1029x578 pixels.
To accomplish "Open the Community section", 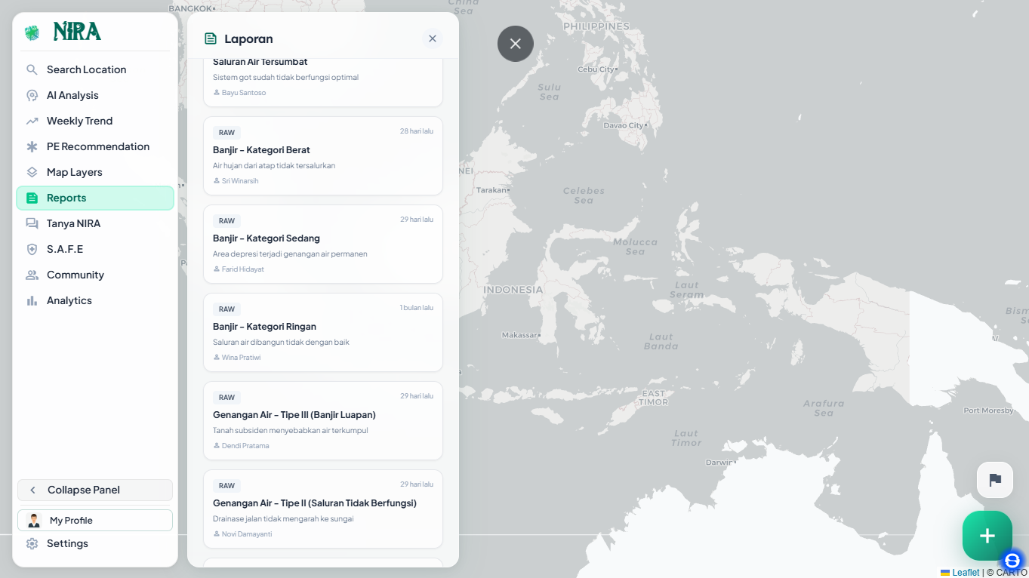I will click(x=95, y=275).
